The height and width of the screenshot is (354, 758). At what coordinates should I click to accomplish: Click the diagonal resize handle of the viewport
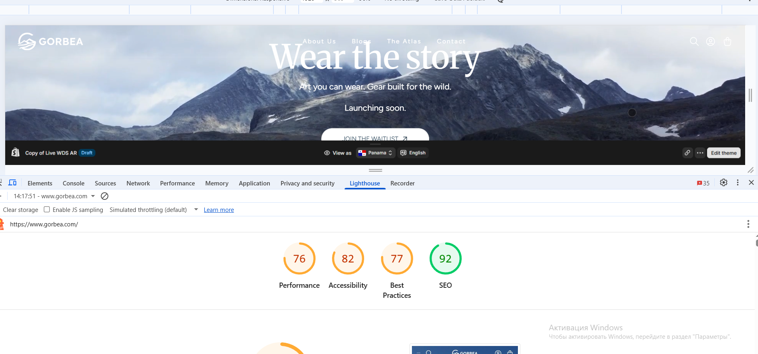[750, 170]
